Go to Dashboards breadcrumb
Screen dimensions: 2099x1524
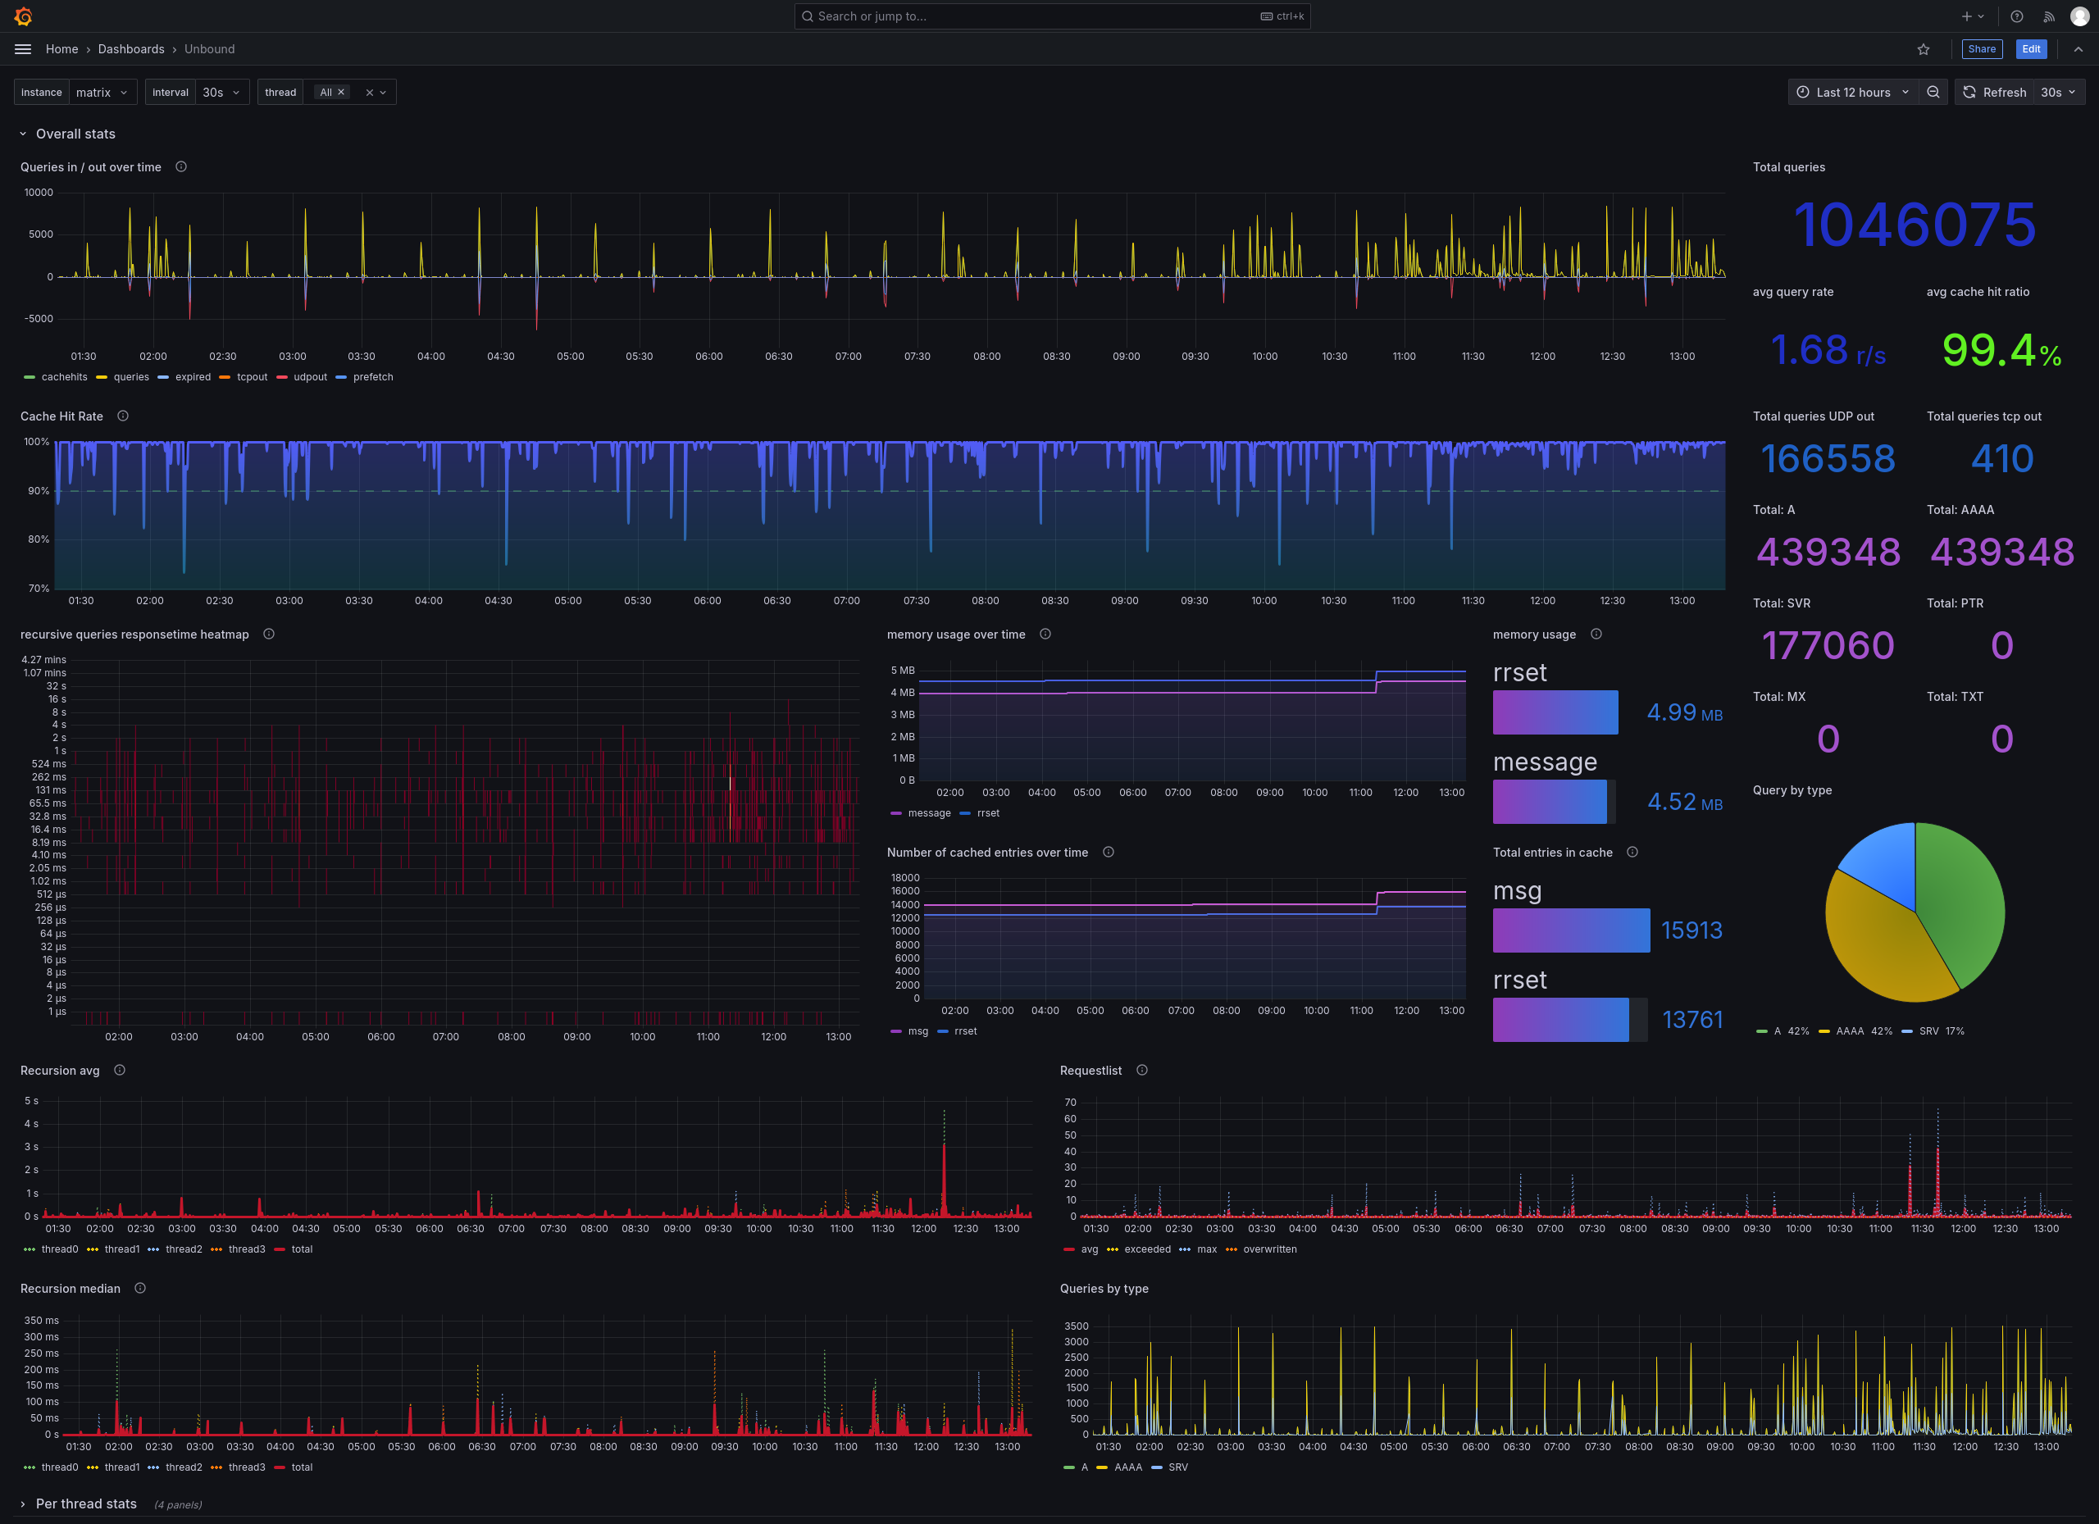[130, 49]
